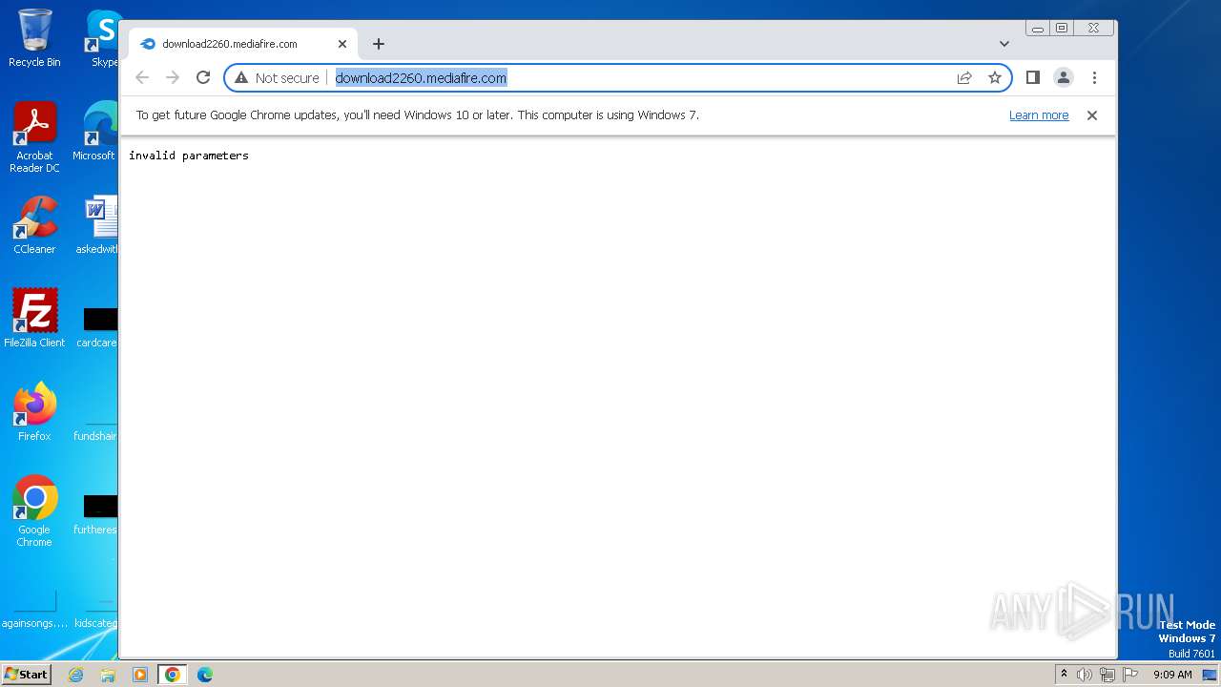Launch FileZilla Client from the desktop
This screenshot has width=1221, height=687.
point(34,318)
